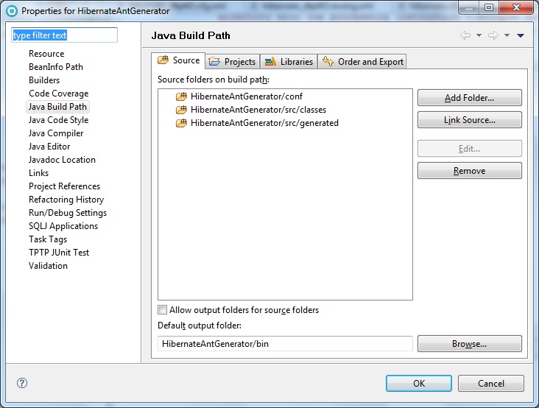The width and height of the screenshot is (539, 408).
Task: Click the src/classes source folder icon
Action: tap(181, 110)
